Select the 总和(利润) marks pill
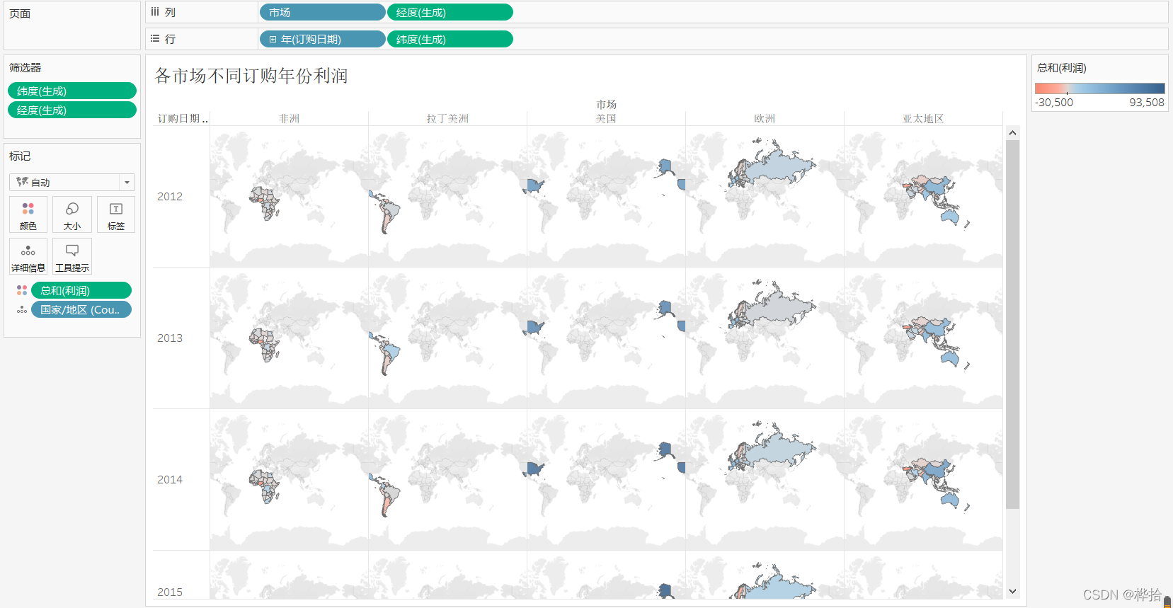The height and width of the screenshot is (608, 1173). [81, 290]
